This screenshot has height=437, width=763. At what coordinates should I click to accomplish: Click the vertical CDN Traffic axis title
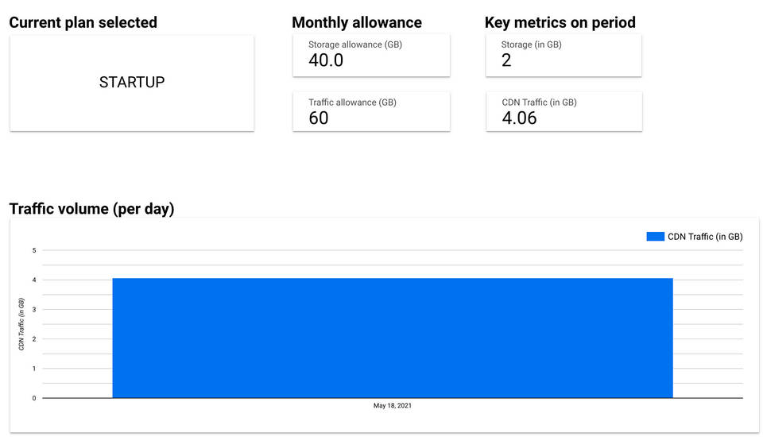(x=21, y=324)
